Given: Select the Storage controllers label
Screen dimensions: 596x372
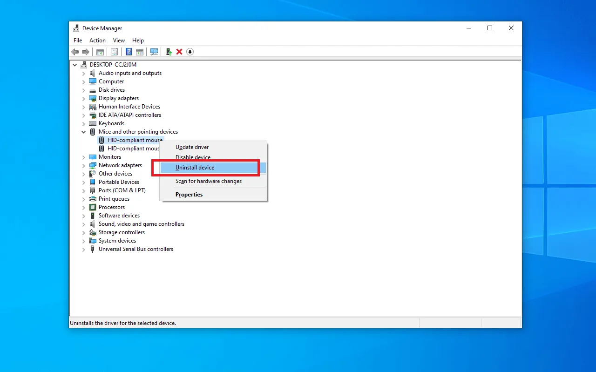Looking at the screenshot, I should 122,232.
